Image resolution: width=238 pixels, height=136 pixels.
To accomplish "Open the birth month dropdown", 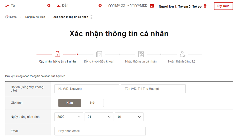I will (99, 117).
